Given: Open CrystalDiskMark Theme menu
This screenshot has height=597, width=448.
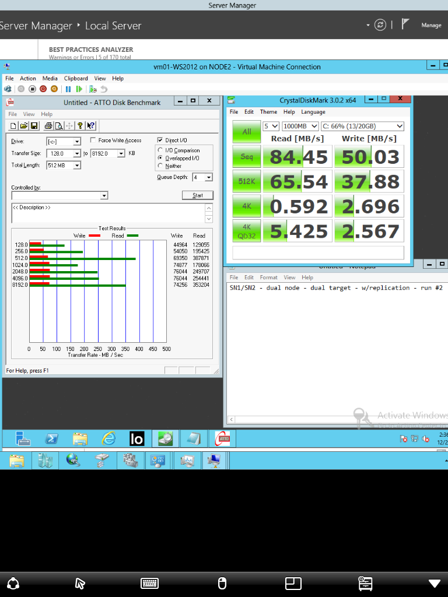Looking at the screenshot, I should pyautogui.click(x=268, y=111).
